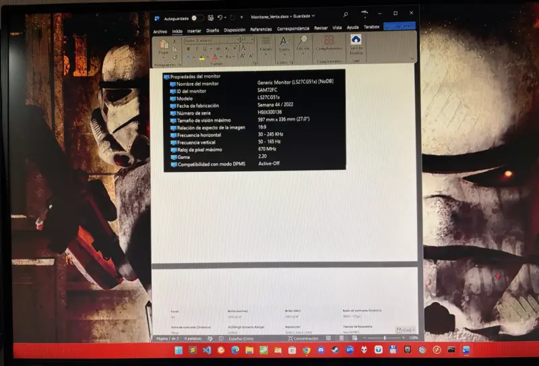Open the Archivo menu
The height and width of the screenshot is (366, 539).
[x=160, y=31]
